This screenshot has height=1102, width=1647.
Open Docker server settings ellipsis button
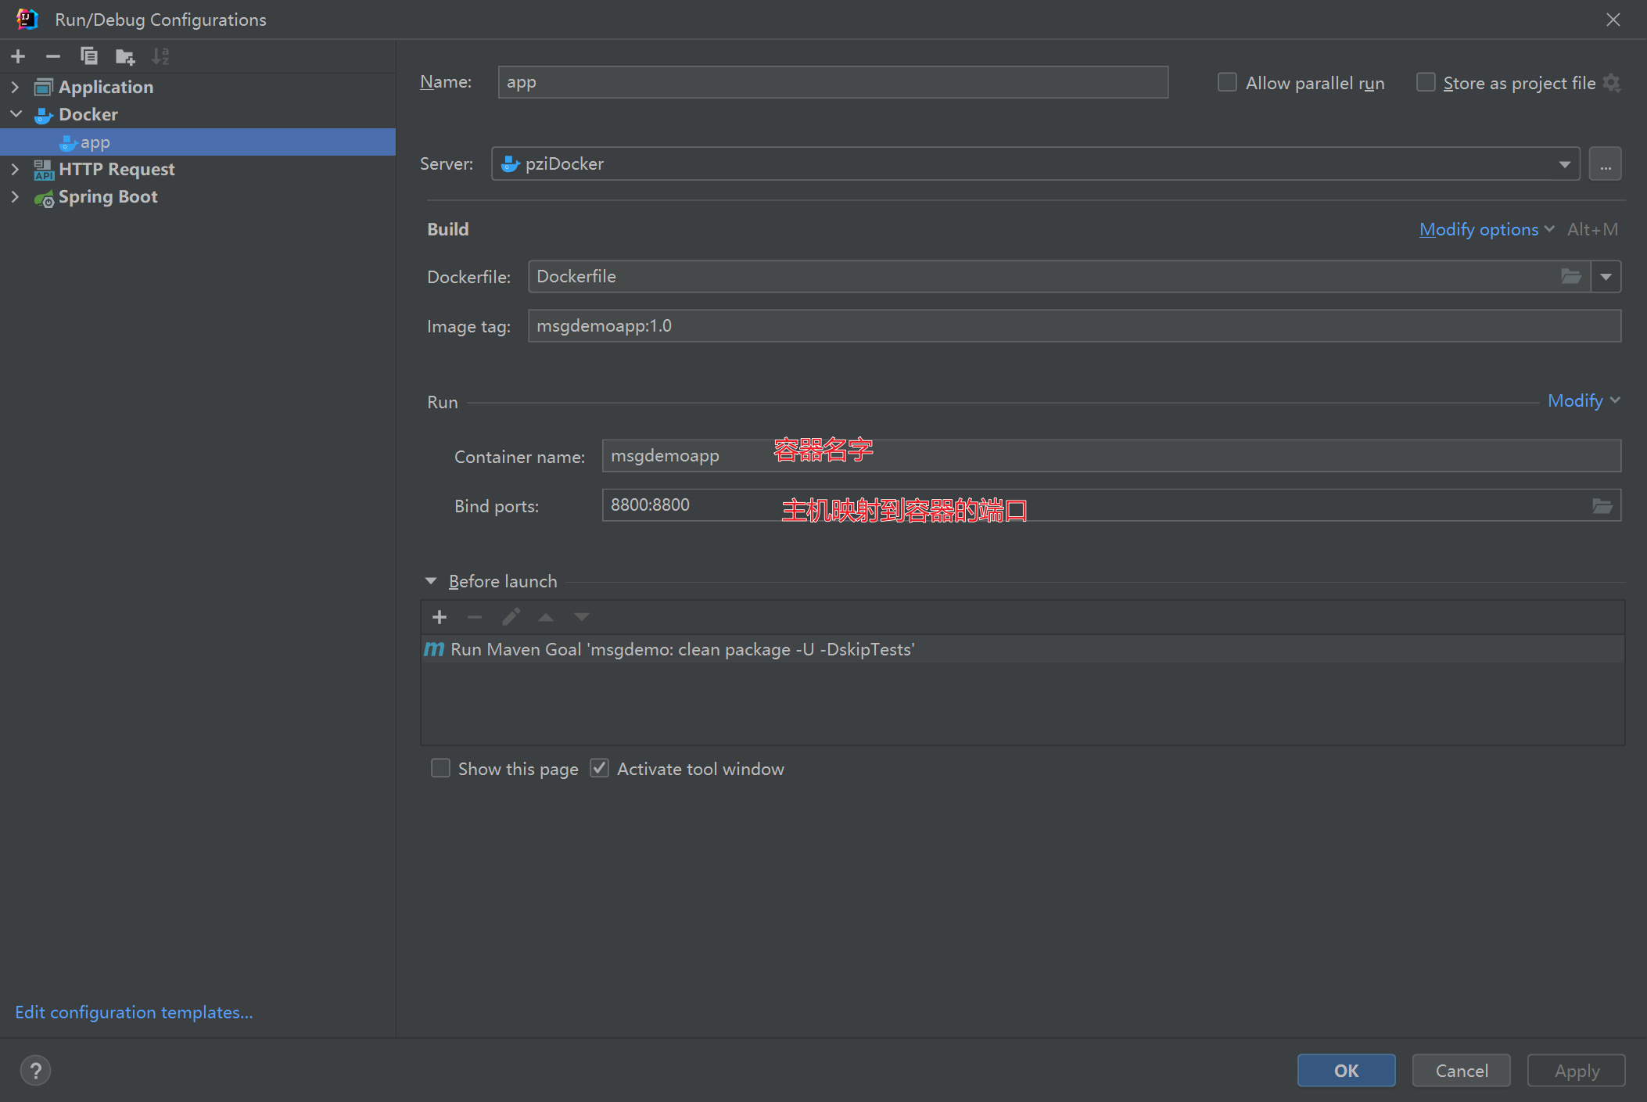(1605, 164)
